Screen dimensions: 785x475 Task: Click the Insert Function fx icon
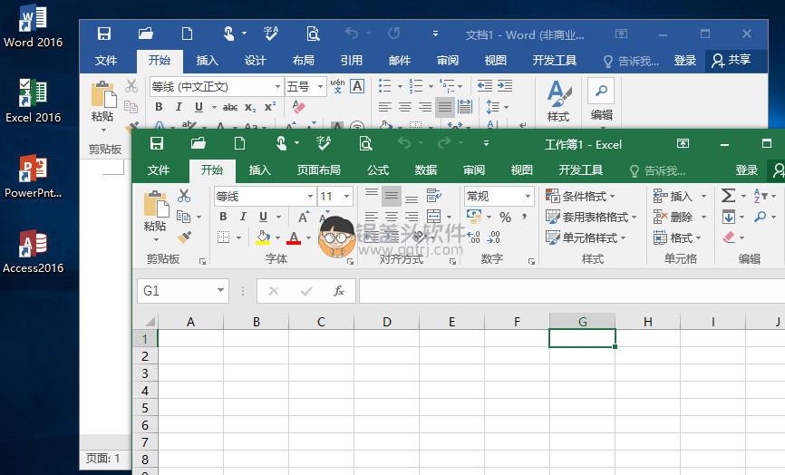(x=339, y=291)
